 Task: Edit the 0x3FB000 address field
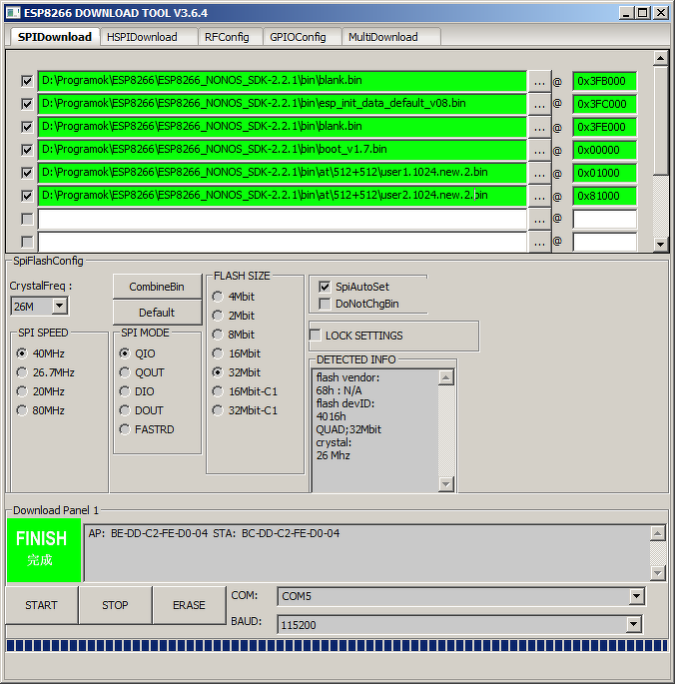(x=605, y=81)
